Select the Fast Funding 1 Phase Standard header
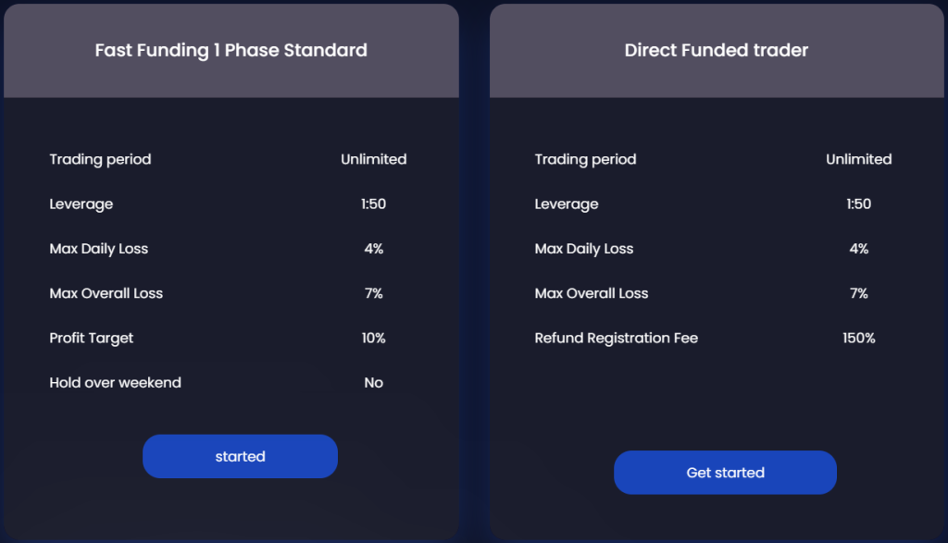 tap(231, 50)
